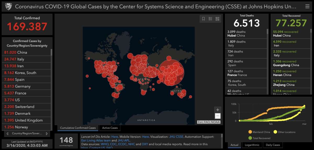Switch to the Active Cases tab

coord(110,128)
